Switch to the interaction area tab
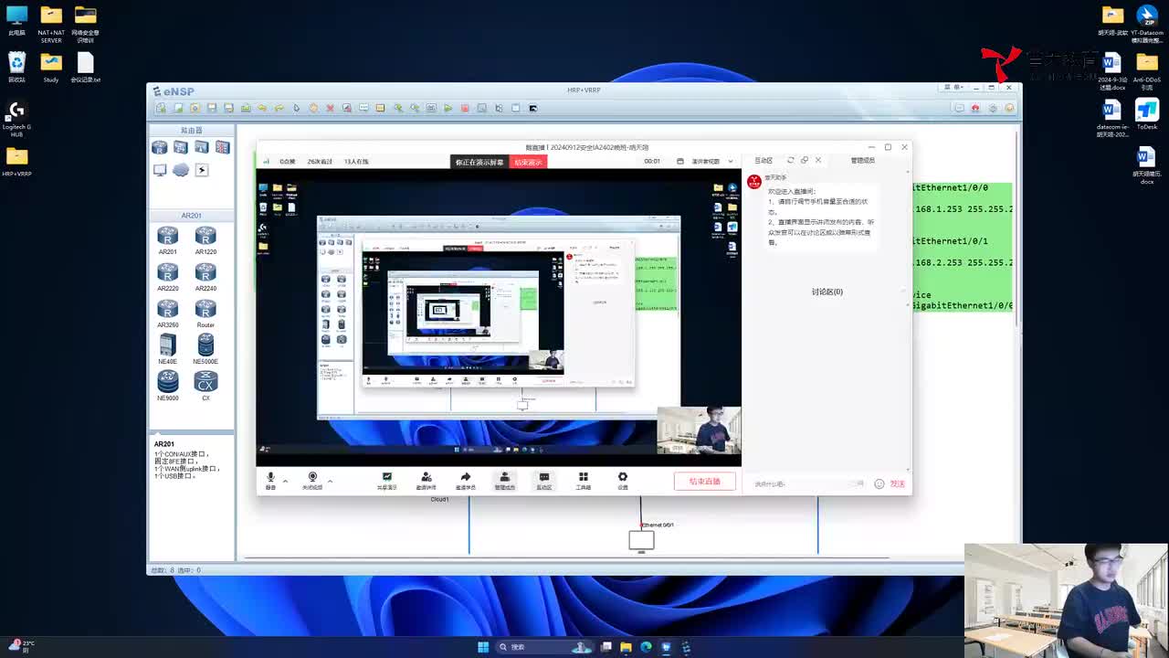Screen dimensions: 1169x658 tap(764, 160)
